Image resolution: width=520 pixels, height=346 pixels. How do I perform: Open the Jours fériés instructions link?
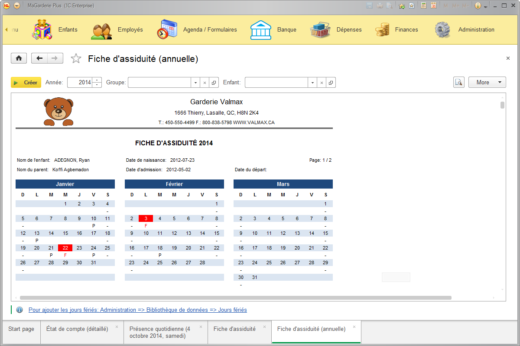[x=138, y=310]
